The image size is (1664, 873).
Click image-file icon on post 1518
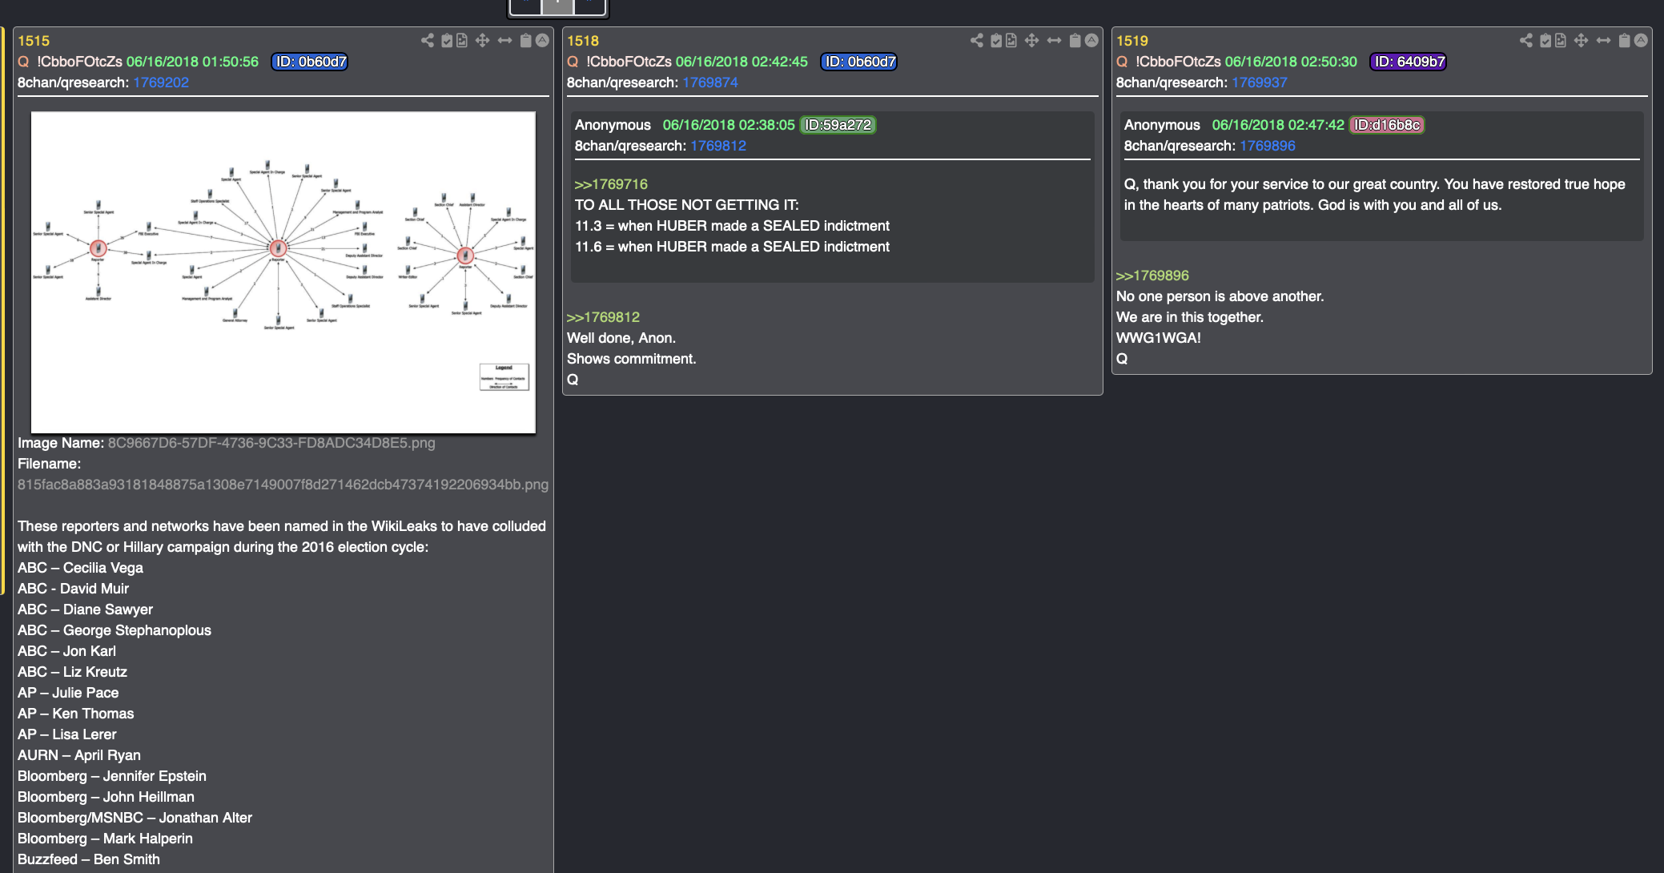click(x=1011, y=40)
